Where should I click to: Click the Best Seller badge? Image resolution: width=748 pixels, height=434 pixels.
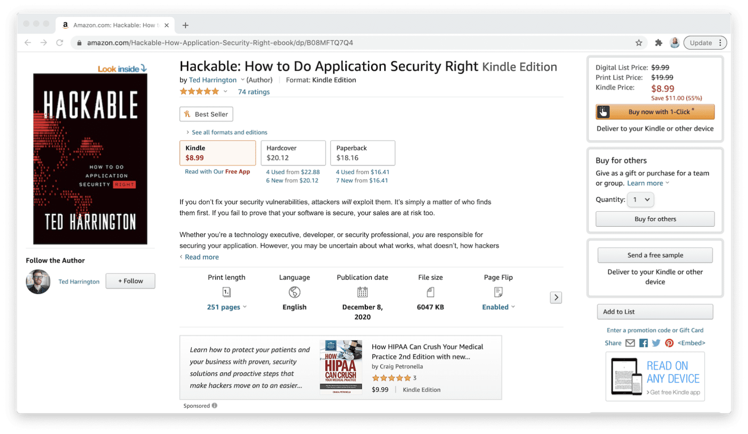click(206, 114)
